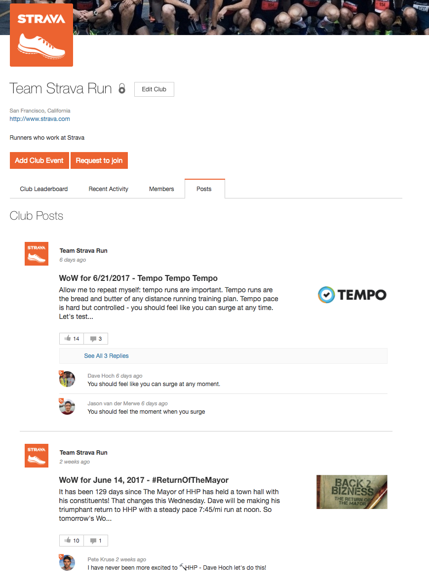Click the Back 2 Bizness post thumbnail
429x586 pixels.
click(x=351, y=492)
